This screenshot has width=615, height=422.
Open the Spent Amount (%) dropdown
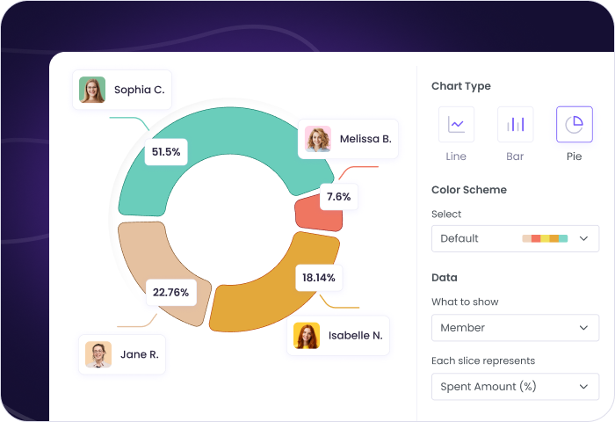[x=515, y=386]
